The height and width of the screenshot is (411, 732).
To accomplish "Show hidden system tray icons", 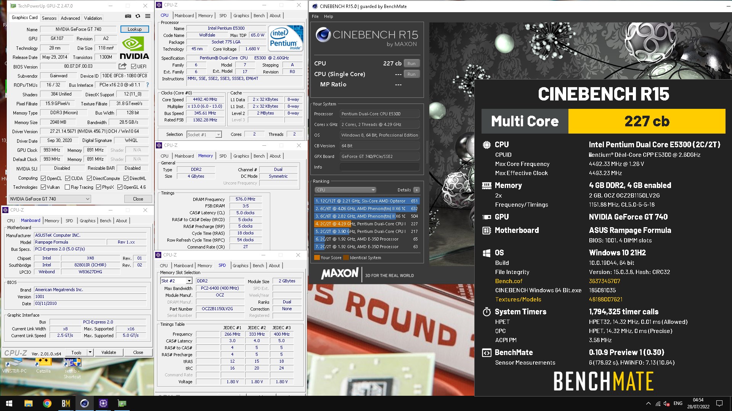I will [648, 403].
